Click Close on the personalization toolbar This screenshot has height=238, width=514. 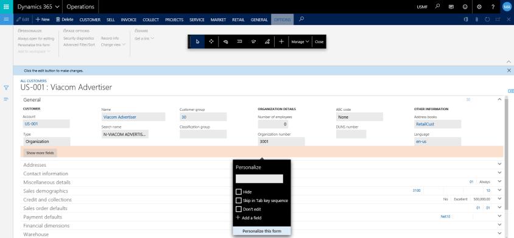[x=319, y=41]
